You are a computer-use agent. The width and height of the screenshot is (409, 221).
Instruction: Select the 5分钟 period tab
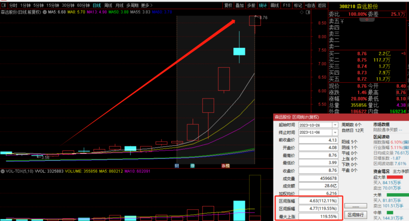38,5
